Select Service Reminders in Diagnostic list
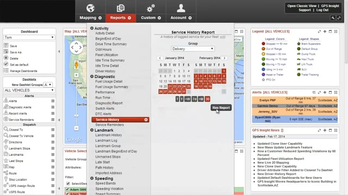348x195 pixels. coord(110,125)
